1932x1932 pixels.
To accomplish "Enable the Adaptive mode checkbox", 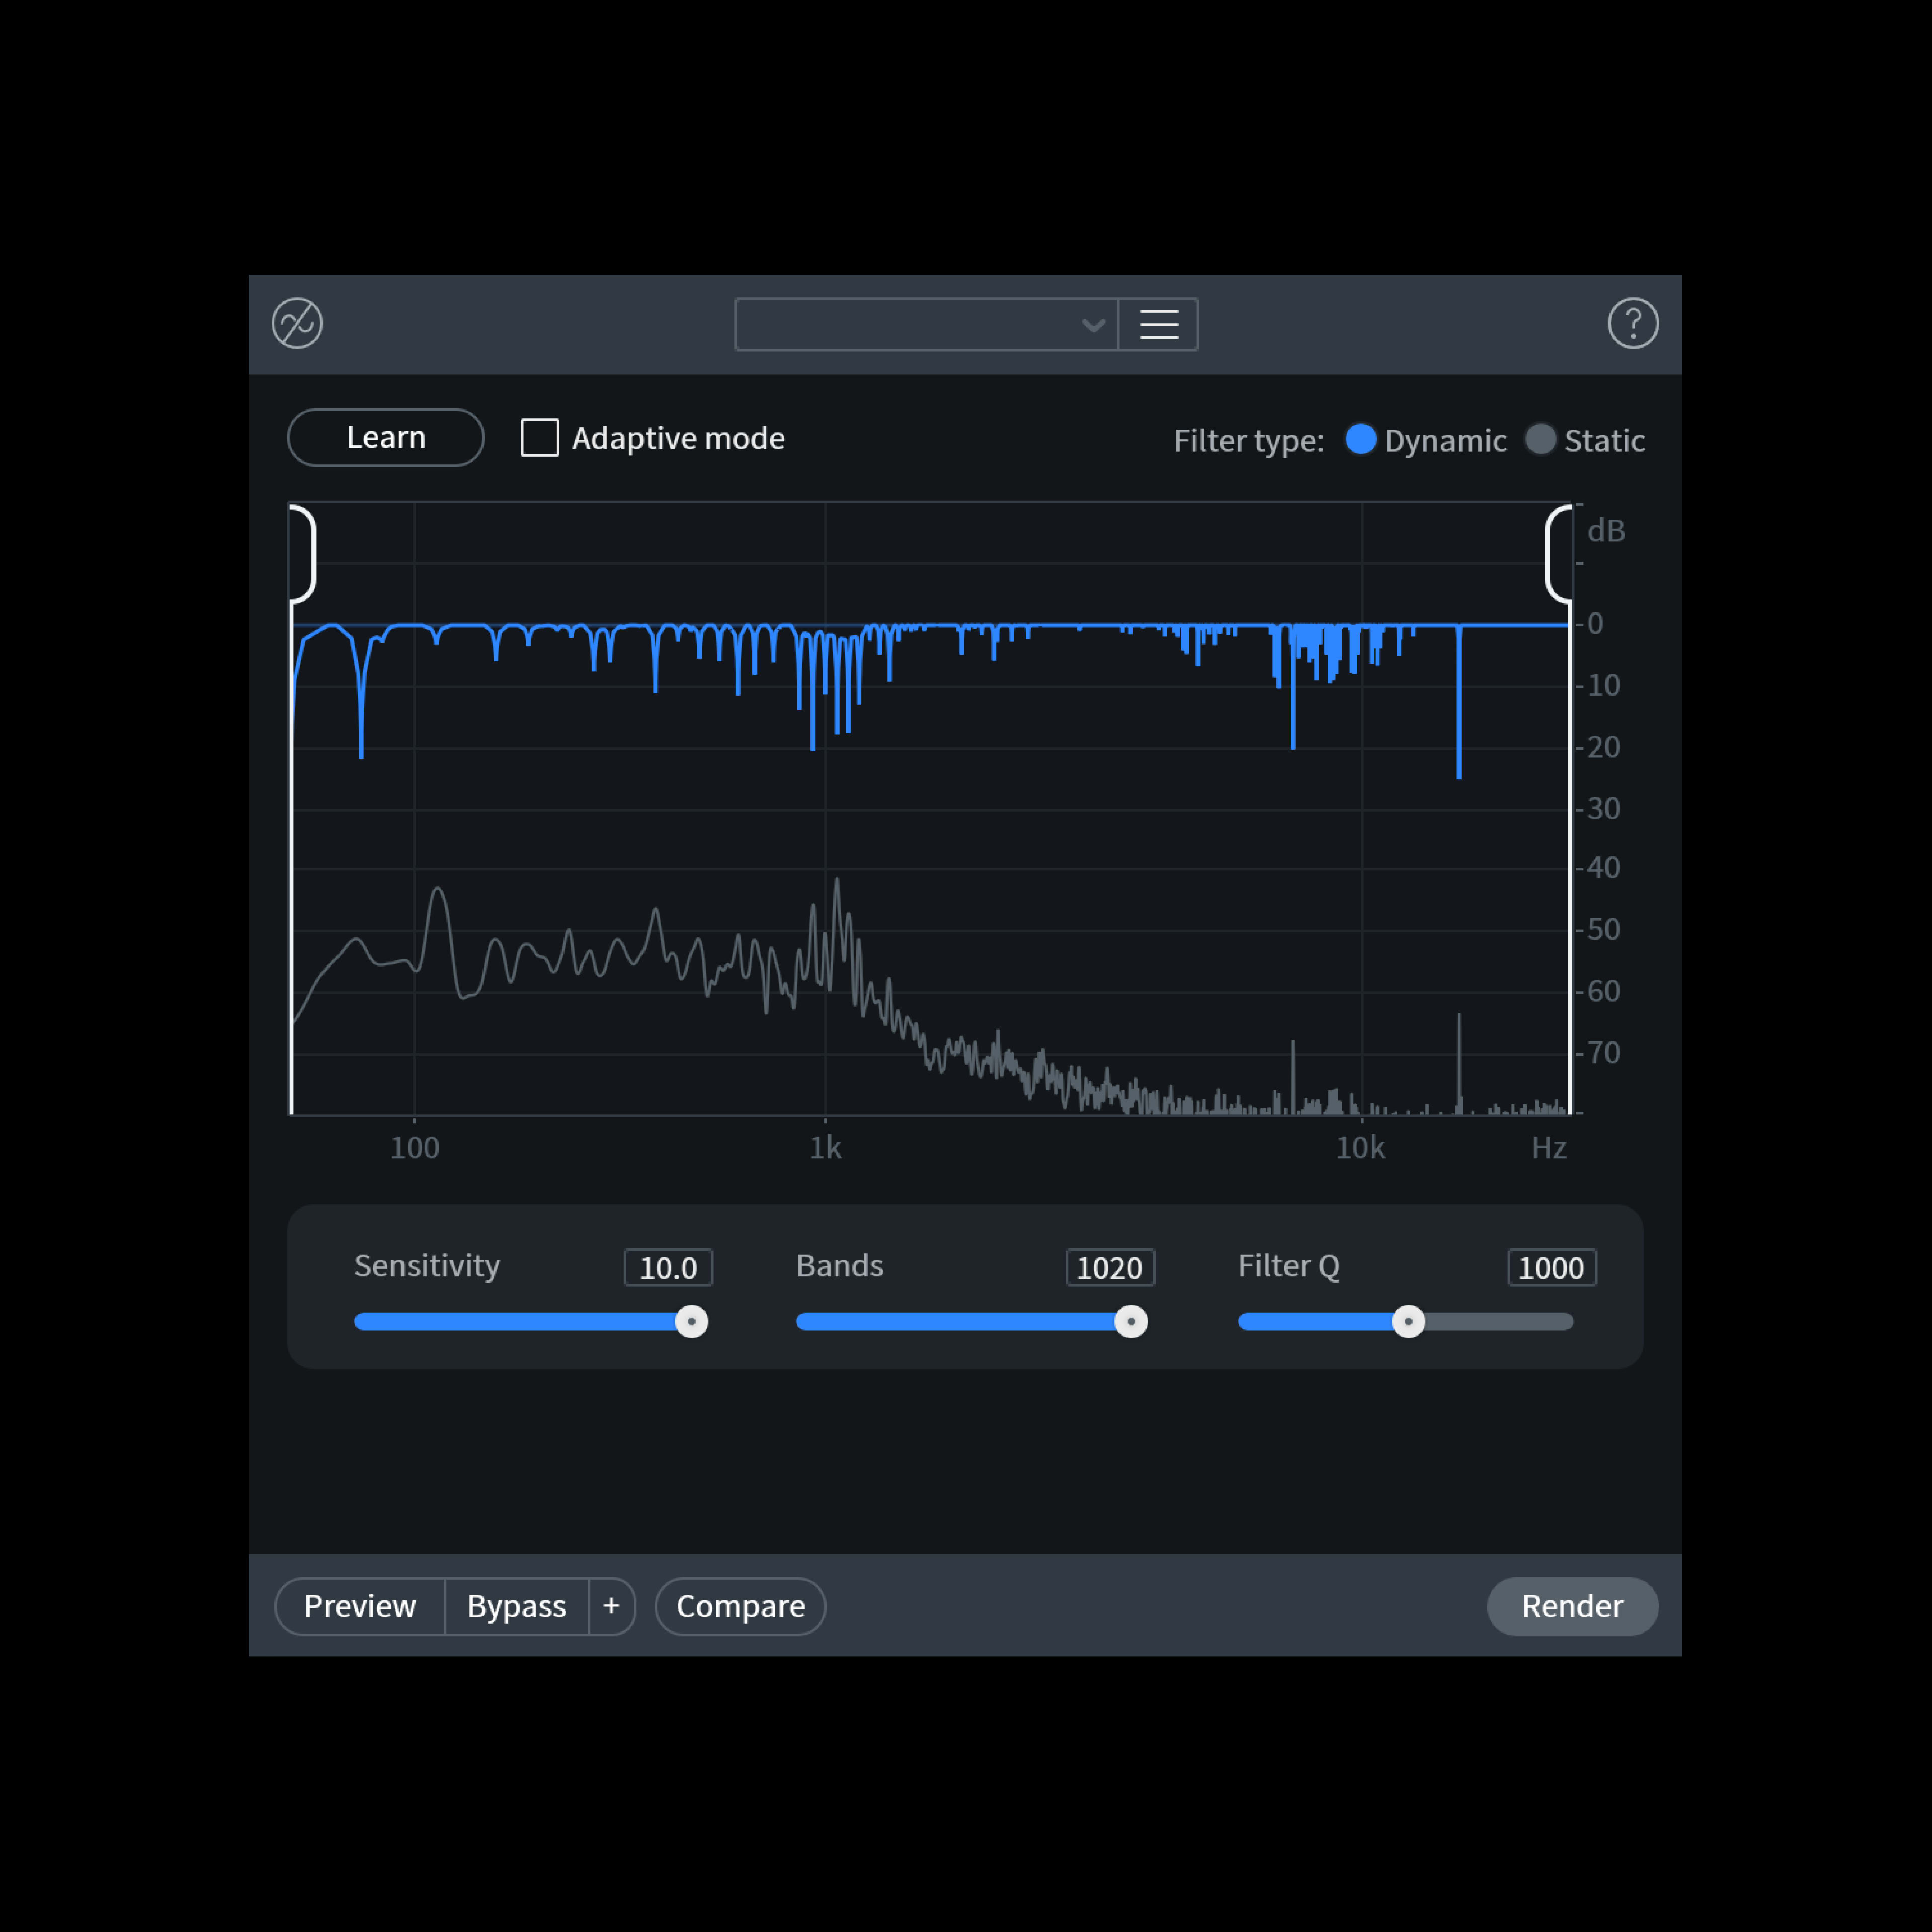I will point(540,438).
